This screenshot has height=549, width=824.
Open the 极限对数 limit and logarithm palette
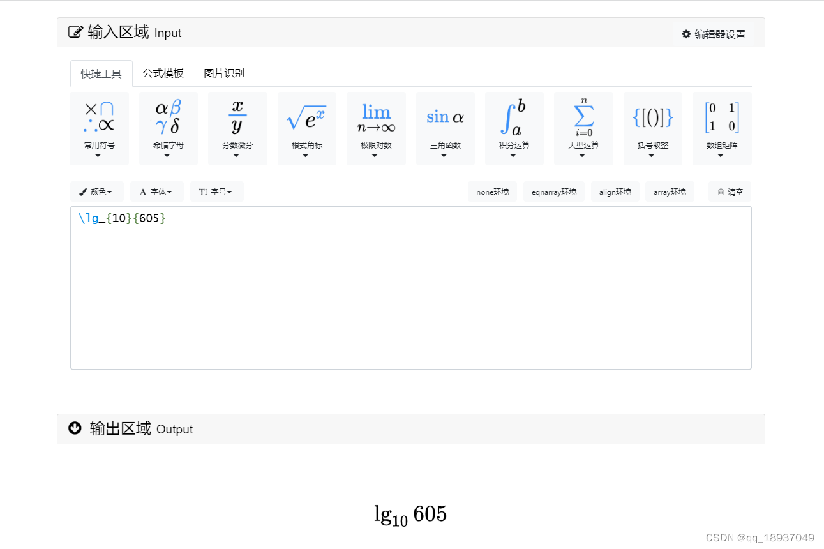(x=376, y=128)
